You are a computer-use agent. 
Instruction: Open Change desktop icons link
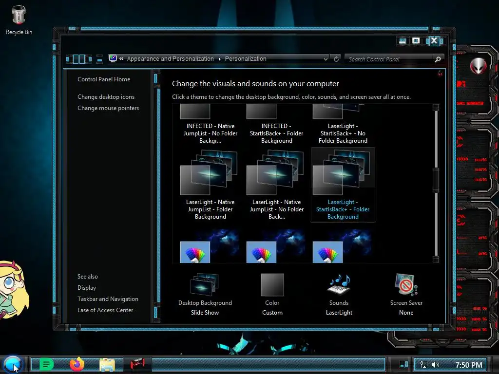click(106, 97)
